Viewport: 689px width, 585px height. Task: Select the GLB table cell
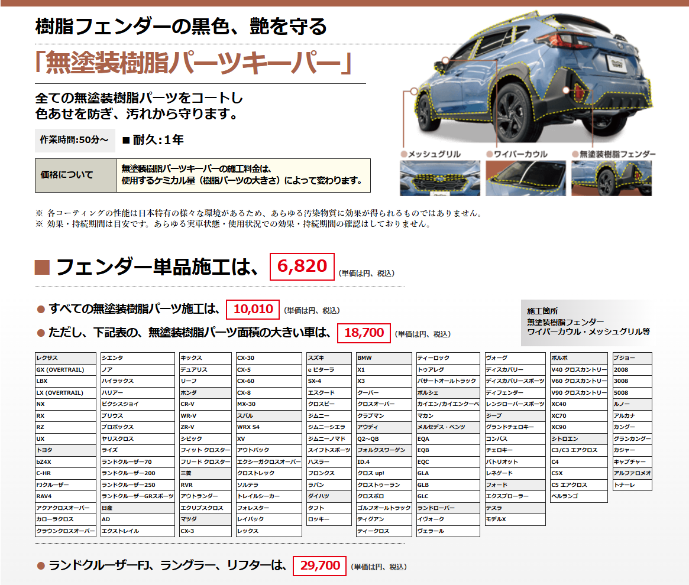pyautogui.click(x=448, y=485)
